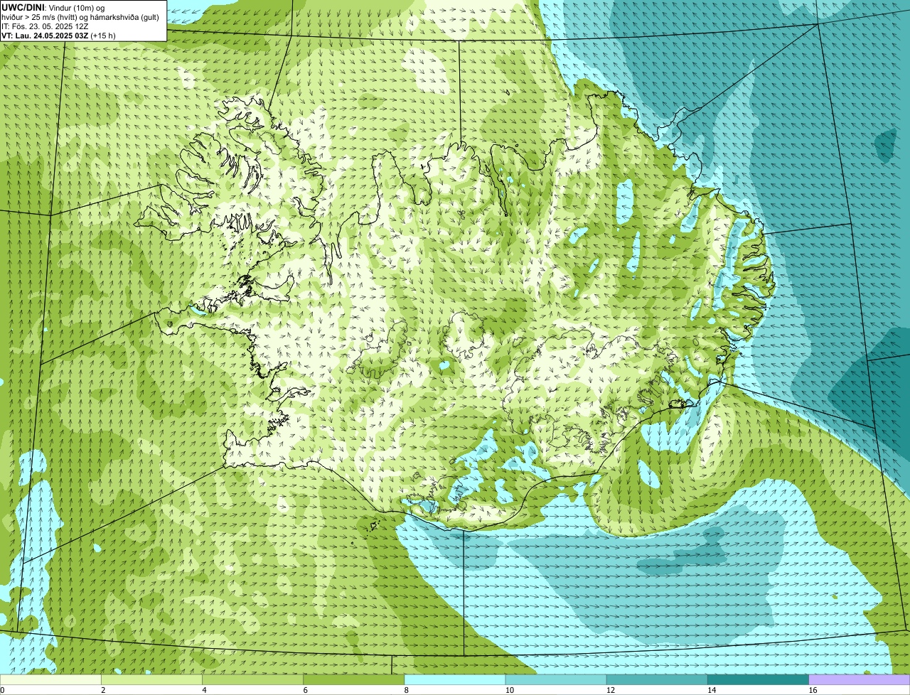This screenshot has height=695, width=910.
Task: Click the "10" legend scale label
Action: pyautogui.click(x=510, y=690)
